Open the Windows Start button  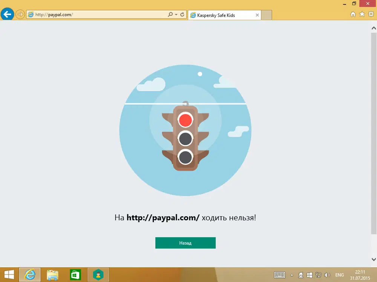point(9,274)
